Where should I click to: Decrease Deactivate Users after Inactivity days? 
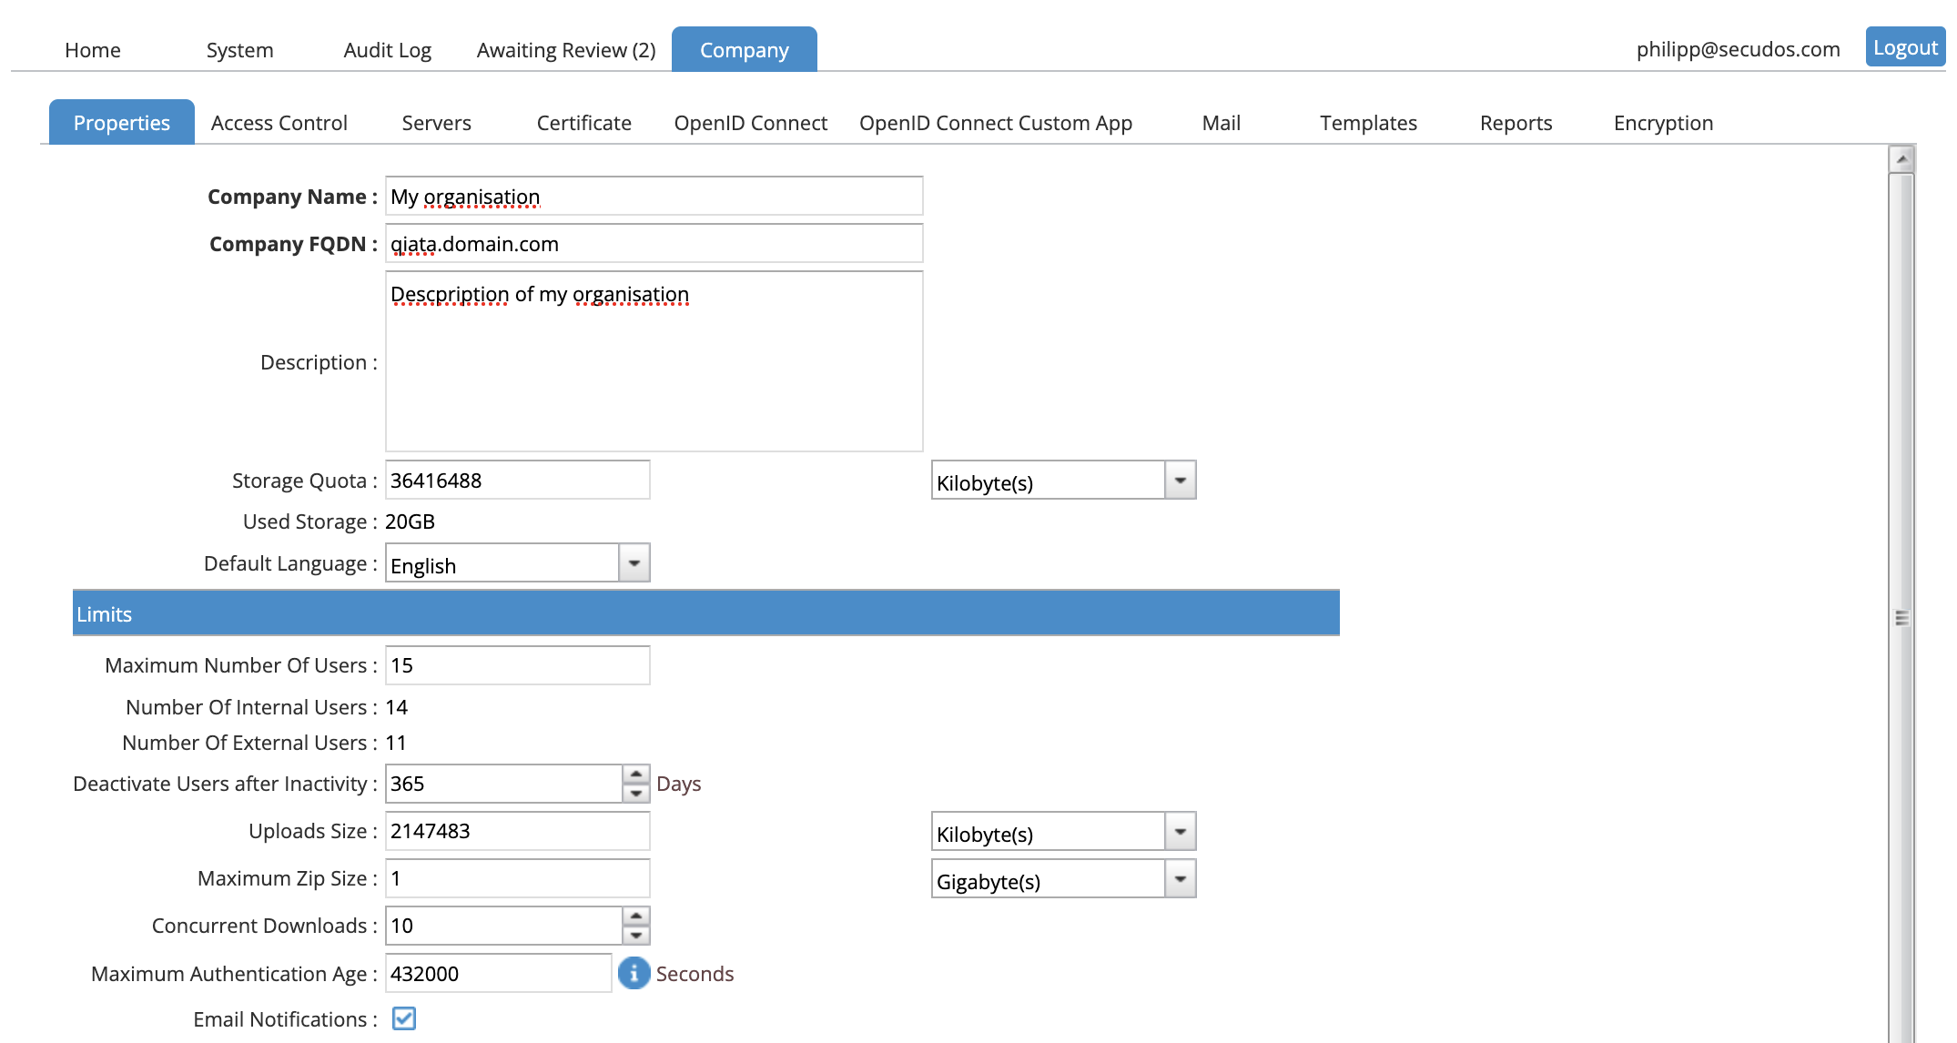click(x=635, y=794)
